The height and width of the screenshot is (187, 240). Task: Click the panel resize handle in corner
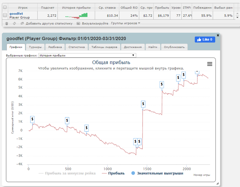(217, 184)
